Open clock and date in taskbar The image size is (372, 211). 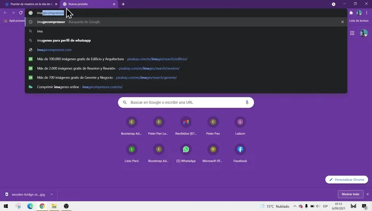[339, 206]
